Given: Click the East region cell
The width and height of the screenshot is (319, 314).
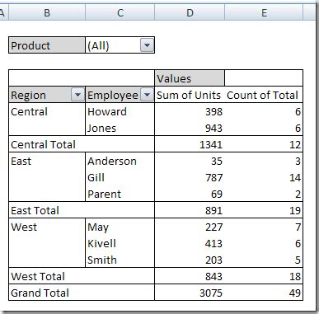Looking at the screenshot, I should (47, 161).
